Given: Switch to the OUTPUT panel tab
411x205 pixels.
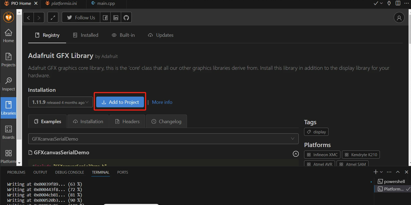Looking at the screenshot, I should pos(40,172).
